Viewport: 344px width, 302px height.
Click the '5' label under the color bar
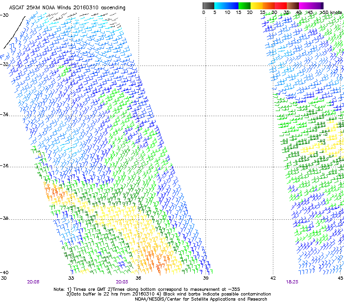coord(215,13)
